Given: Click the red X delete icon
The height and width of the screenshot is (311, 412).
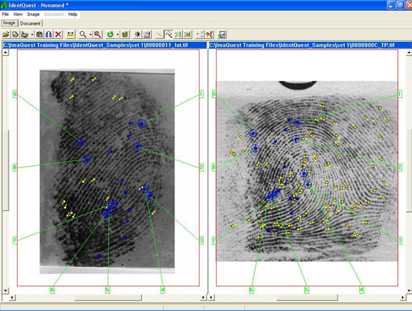Looking at the screenshot, I should [x=58, y=34].
